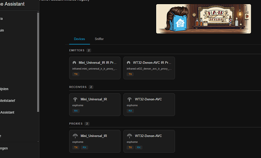Click the TX badge on the WT32-Denon-AVC emitter card
This screenshot has width=261, height=158.
130,74
